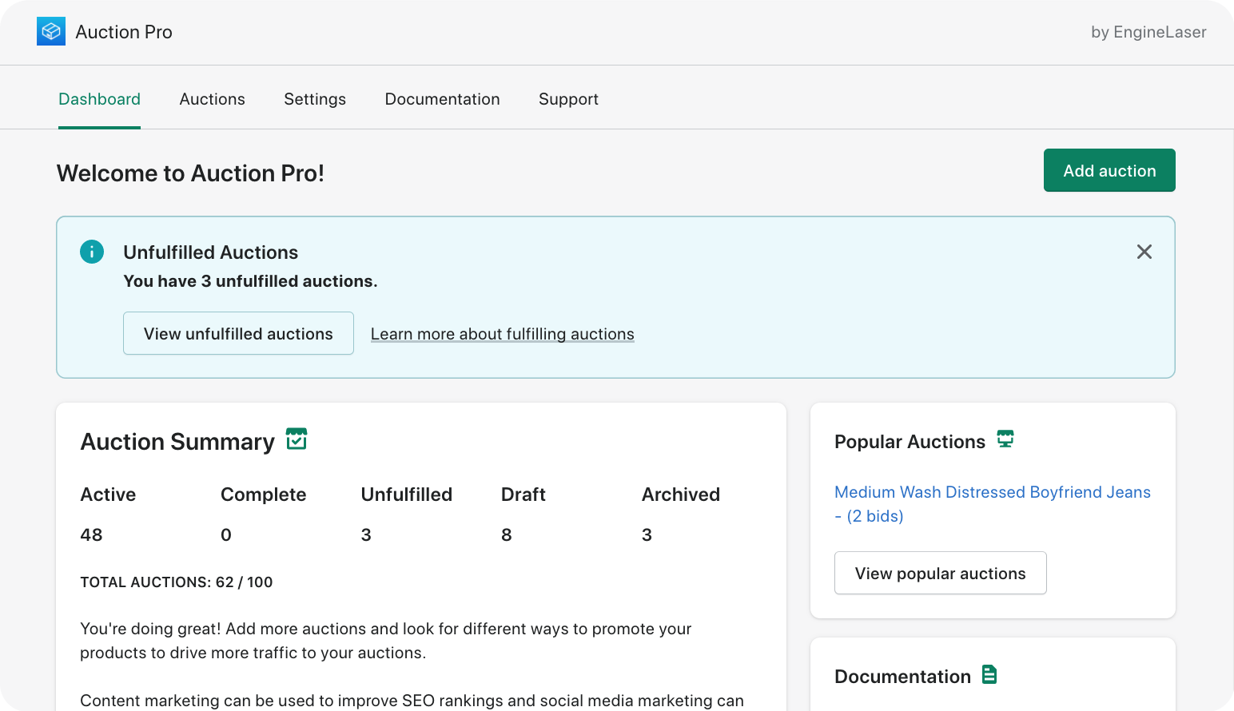Viewport: 1234px width, 711px height.
Task: Click the Auction Summary heading
Action: point(177,442)
